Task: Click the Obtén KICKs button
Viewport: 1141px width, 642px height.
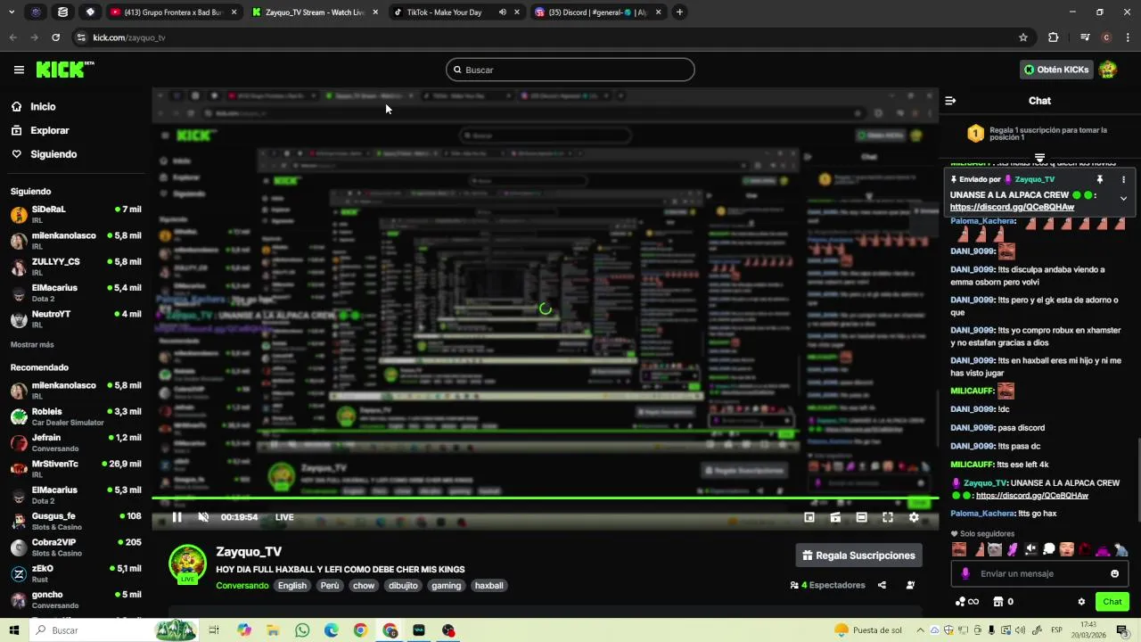Action: click(x=1056, y=70)
